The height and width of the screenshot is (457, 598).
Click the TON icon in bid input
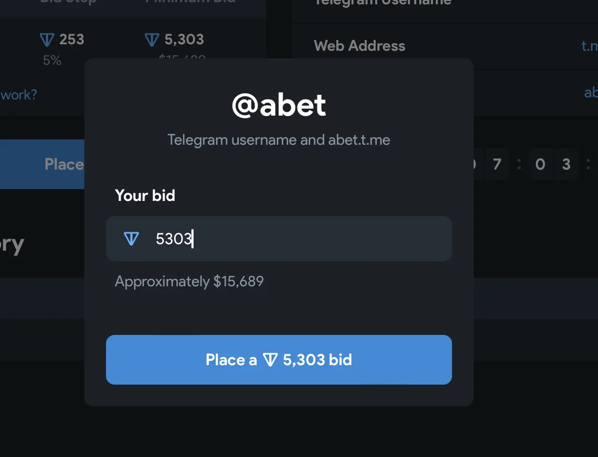pos(131,239)
